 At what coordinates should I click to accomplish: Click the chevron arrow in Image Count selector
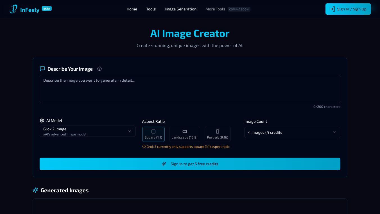334,132
